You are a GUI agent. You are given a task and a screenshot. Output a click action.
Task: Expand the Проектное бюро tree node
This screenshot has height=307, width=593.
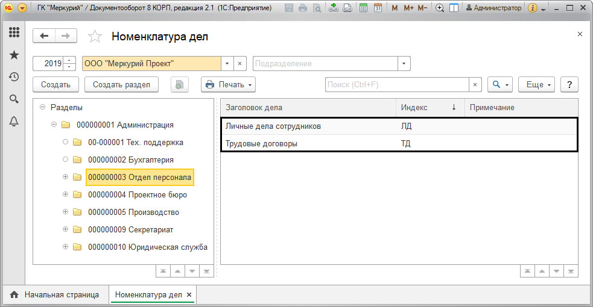coord(66,194)
